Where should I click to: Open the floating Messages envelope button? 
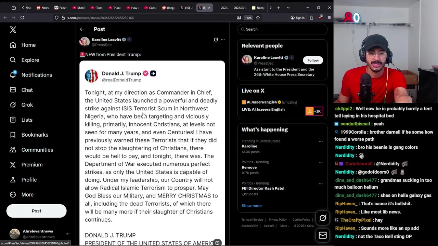click(x=323, y=235)
